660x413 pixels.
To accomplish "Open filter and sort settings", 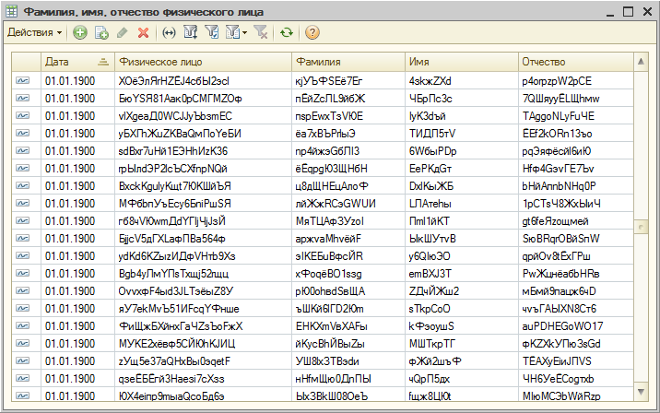I will point(191,32).
